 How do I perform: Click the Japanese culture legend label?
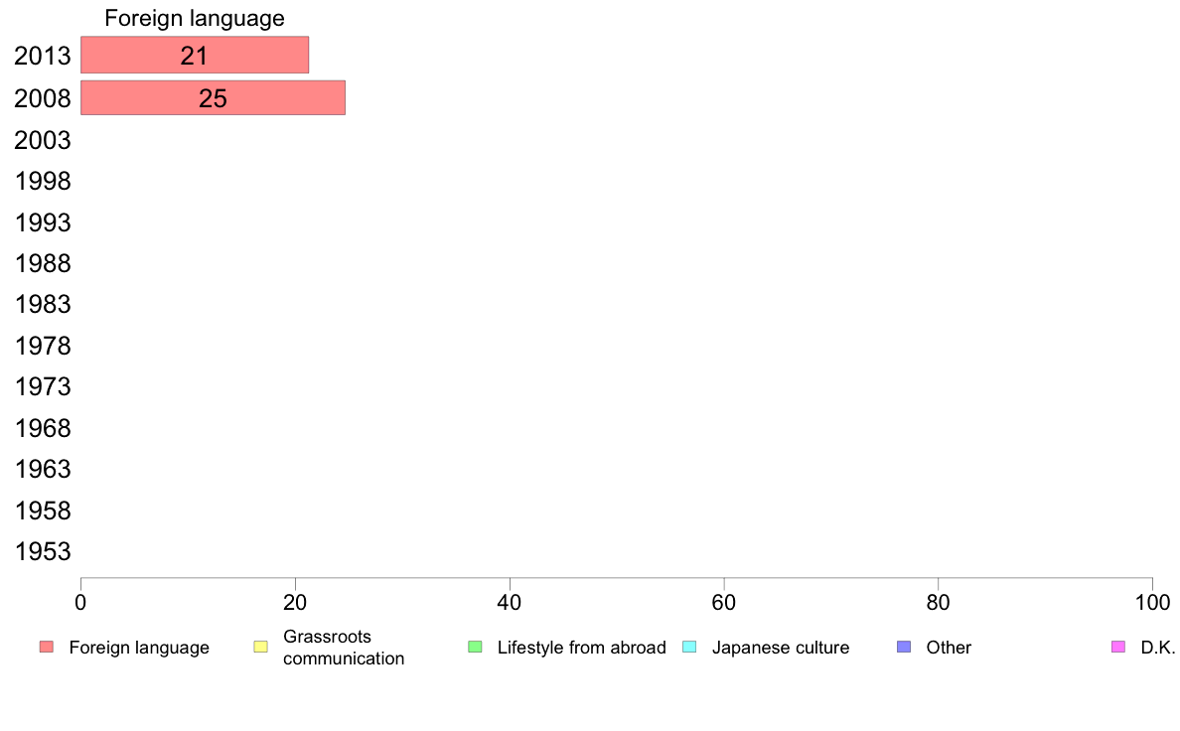click(x=781, y=648)
